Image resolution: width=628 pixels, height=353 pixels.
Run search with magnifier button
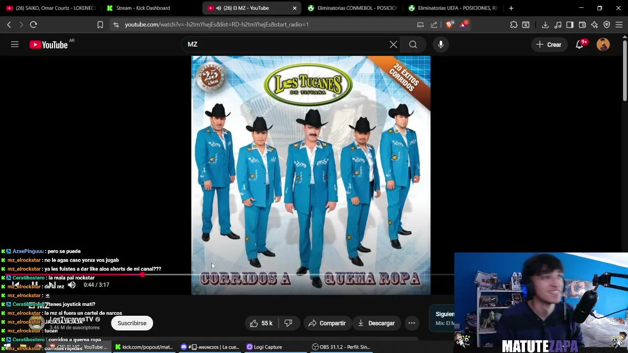(x=413, y=45)
